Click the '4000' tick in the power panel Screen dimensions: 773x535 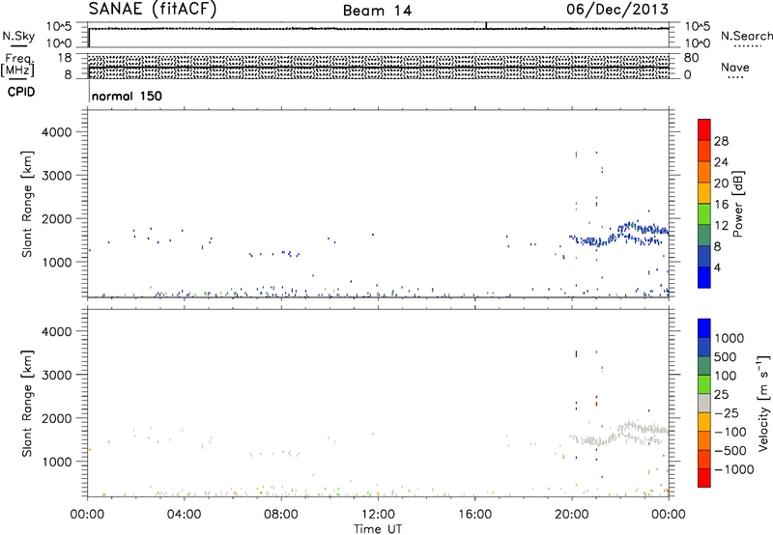(56, 132)
